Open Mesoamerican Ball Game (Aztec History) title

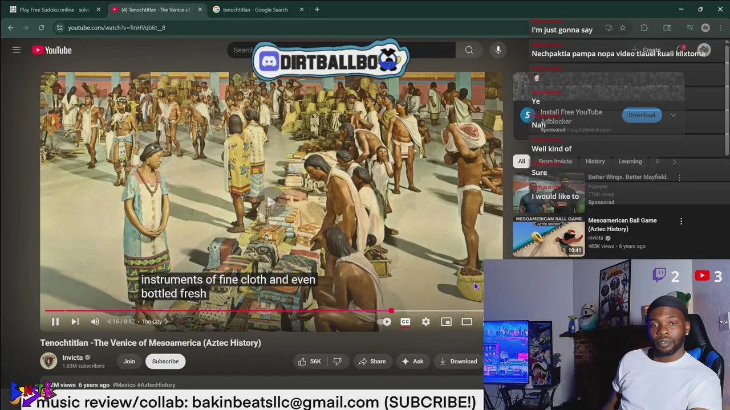(622, 224)
